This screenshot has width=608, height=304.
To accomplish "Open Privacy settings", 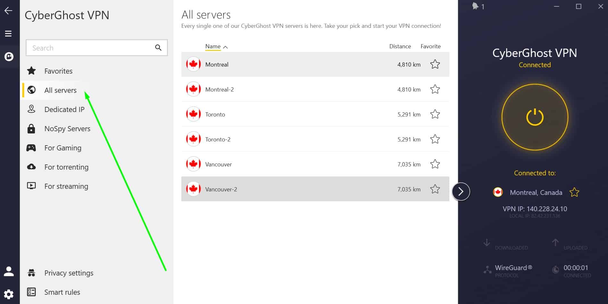I will pyautogui.click(x=69, y=273).
